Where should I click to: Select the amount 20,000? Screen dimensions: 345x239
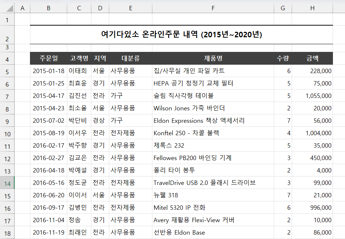pos(312,108)
